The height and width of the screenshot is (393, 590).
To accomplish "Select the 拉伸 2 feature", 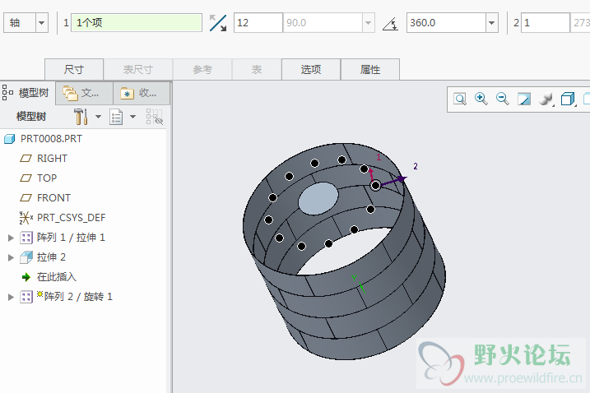I will 51,257.
